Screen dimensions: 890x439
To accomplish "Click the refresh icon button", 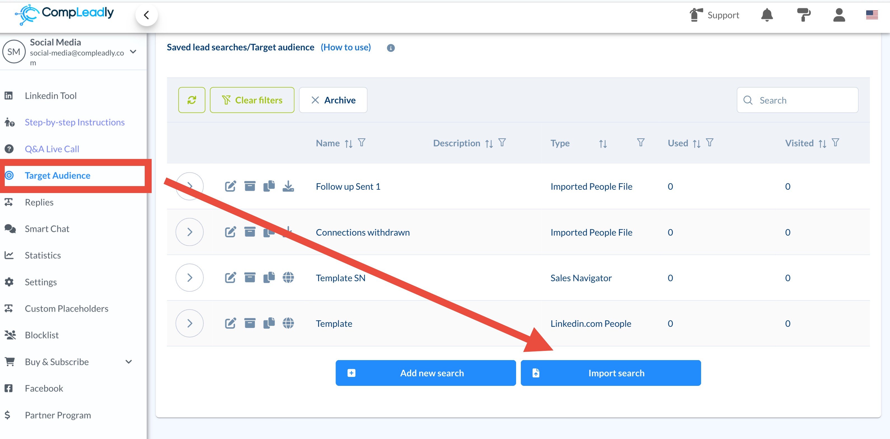I will click(x=192, y=100).
